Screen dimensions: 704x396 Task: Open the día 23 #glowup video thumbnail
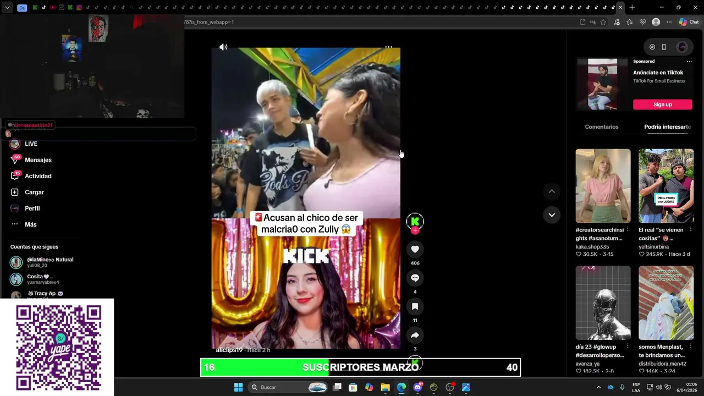point(603,302)
